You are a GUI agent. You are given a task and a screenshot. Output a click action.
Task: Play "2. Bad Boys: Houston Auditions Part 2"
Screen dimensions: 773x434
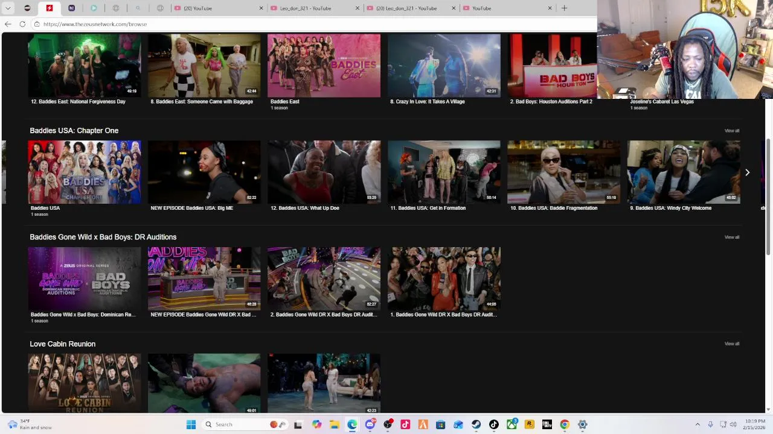click(x=552, y=65)
